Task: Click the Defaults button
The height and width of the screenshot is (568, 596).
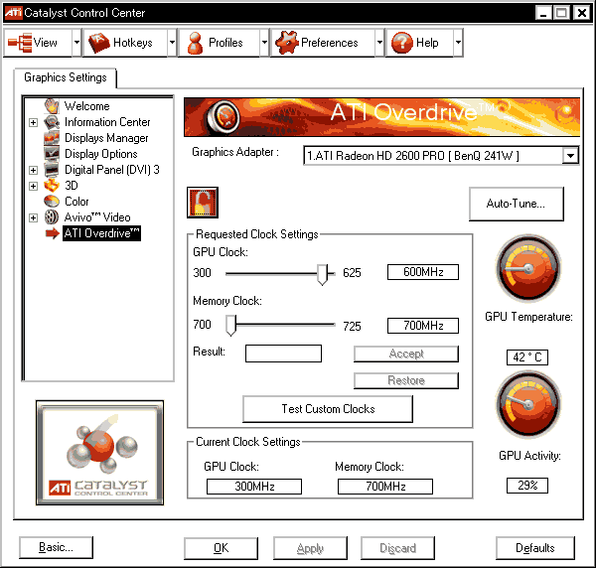Action: 535,548
